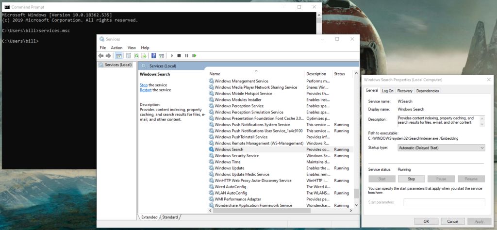Image resolution: width=497 pixels, height=230 pixels.
Task: Switch to the Standard view tab
Action: (170, 217)
